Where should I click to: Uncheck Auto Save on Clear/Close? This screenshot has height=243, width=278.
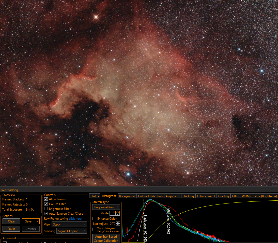click(x=46, y=214)
